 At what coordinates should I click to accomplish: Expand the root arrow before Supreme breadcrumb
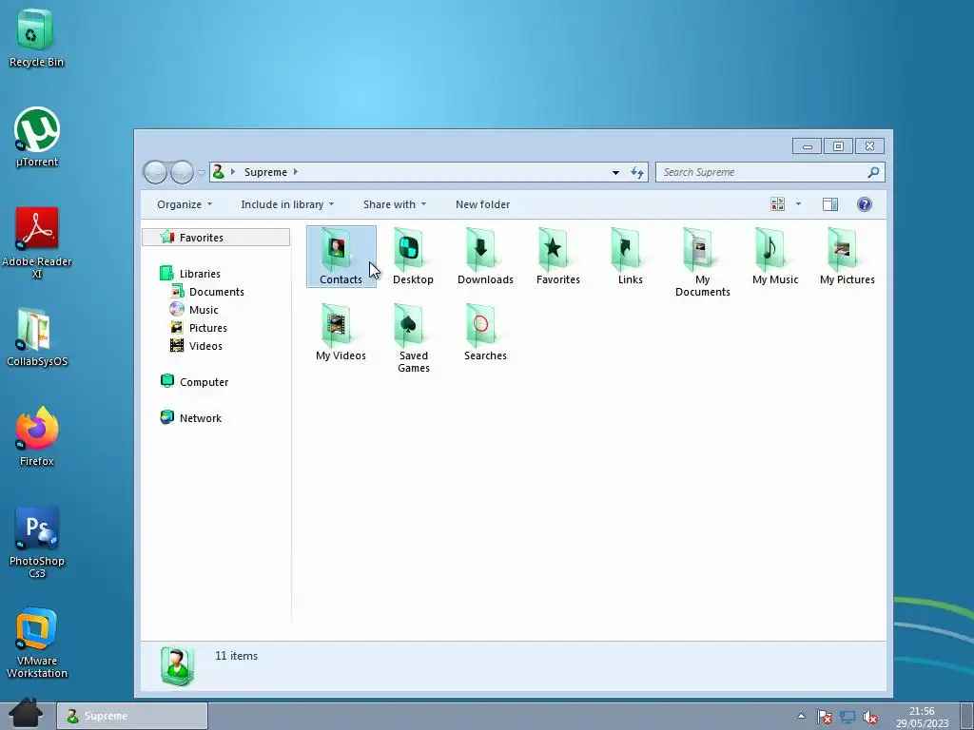pos(233,172)
